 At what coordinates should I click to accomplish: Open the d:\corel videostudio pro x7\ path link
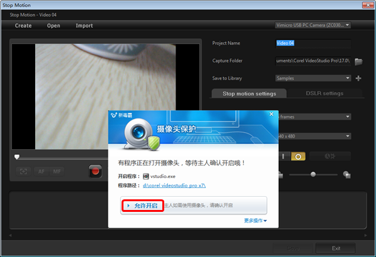pyautogui.click(x=174, y=186)
